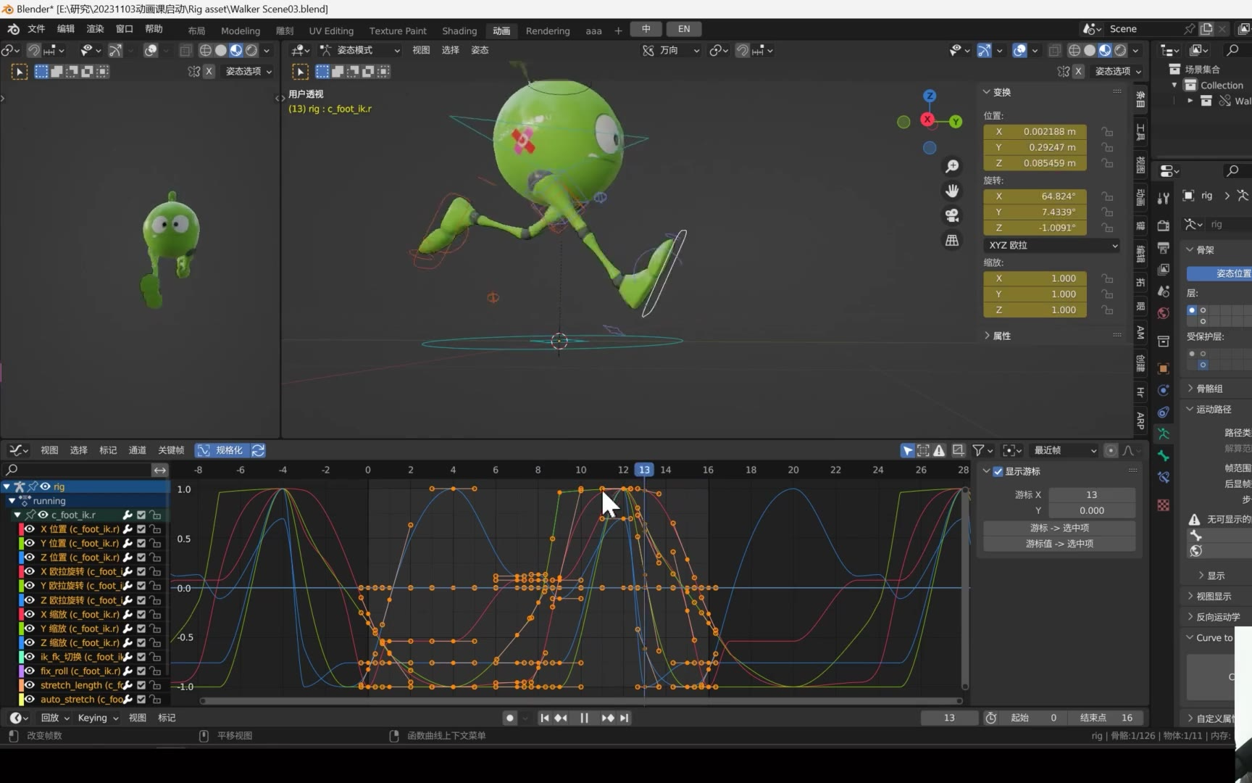Toggle the camera view icon in the viewport
Image resolution: width=1252 pixels, height=783 pixels.
tap(952, 215)
